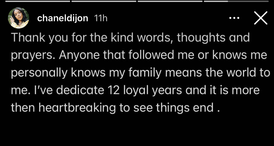This screenshot has width=274, height=146.
Task: Click the 11h story timestamp
Action: coord(101,18)
